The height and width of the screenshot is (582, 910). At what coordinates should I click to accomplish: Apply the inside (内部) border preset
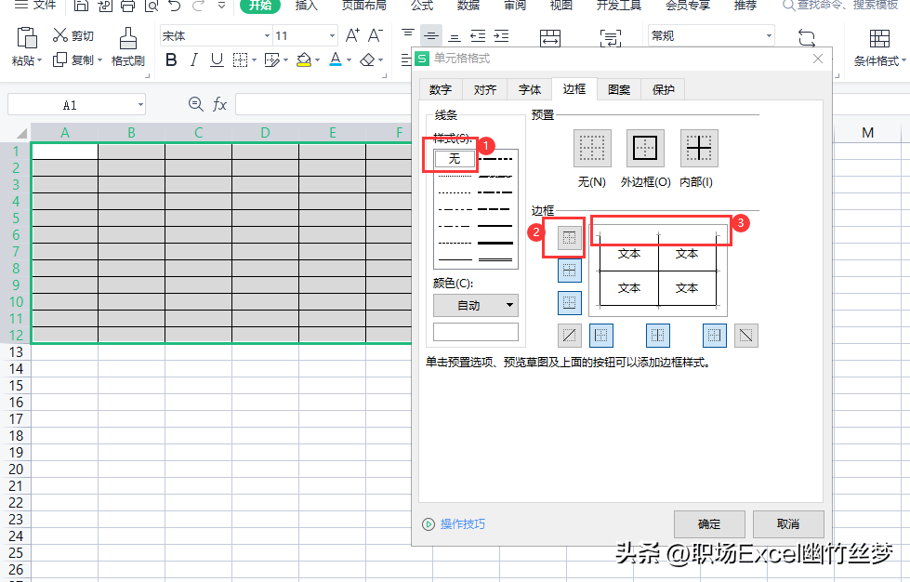(699, 148)
